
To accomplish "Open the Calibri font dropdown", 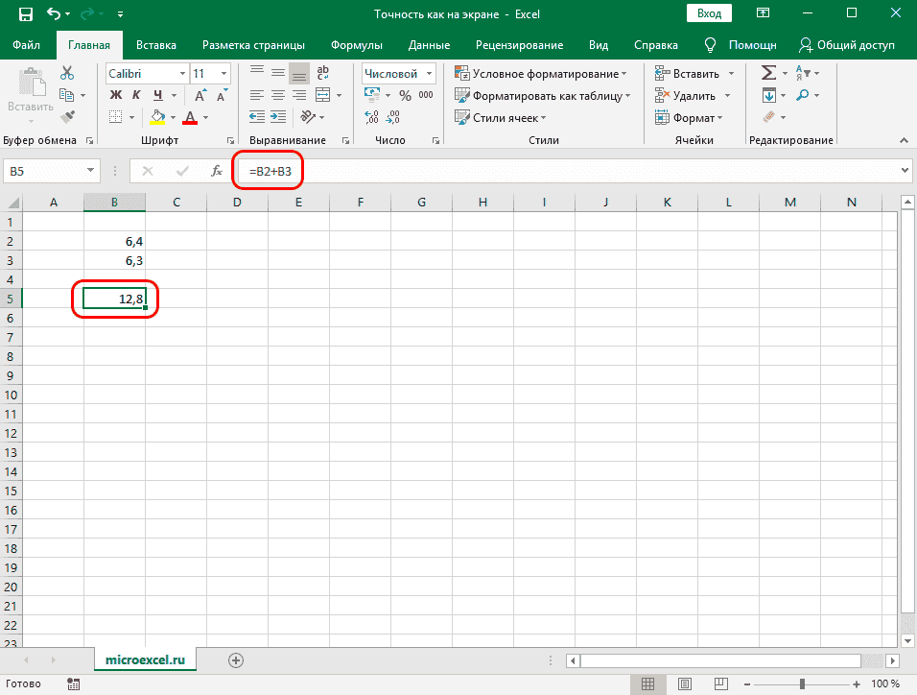I will tap(146, 73).
